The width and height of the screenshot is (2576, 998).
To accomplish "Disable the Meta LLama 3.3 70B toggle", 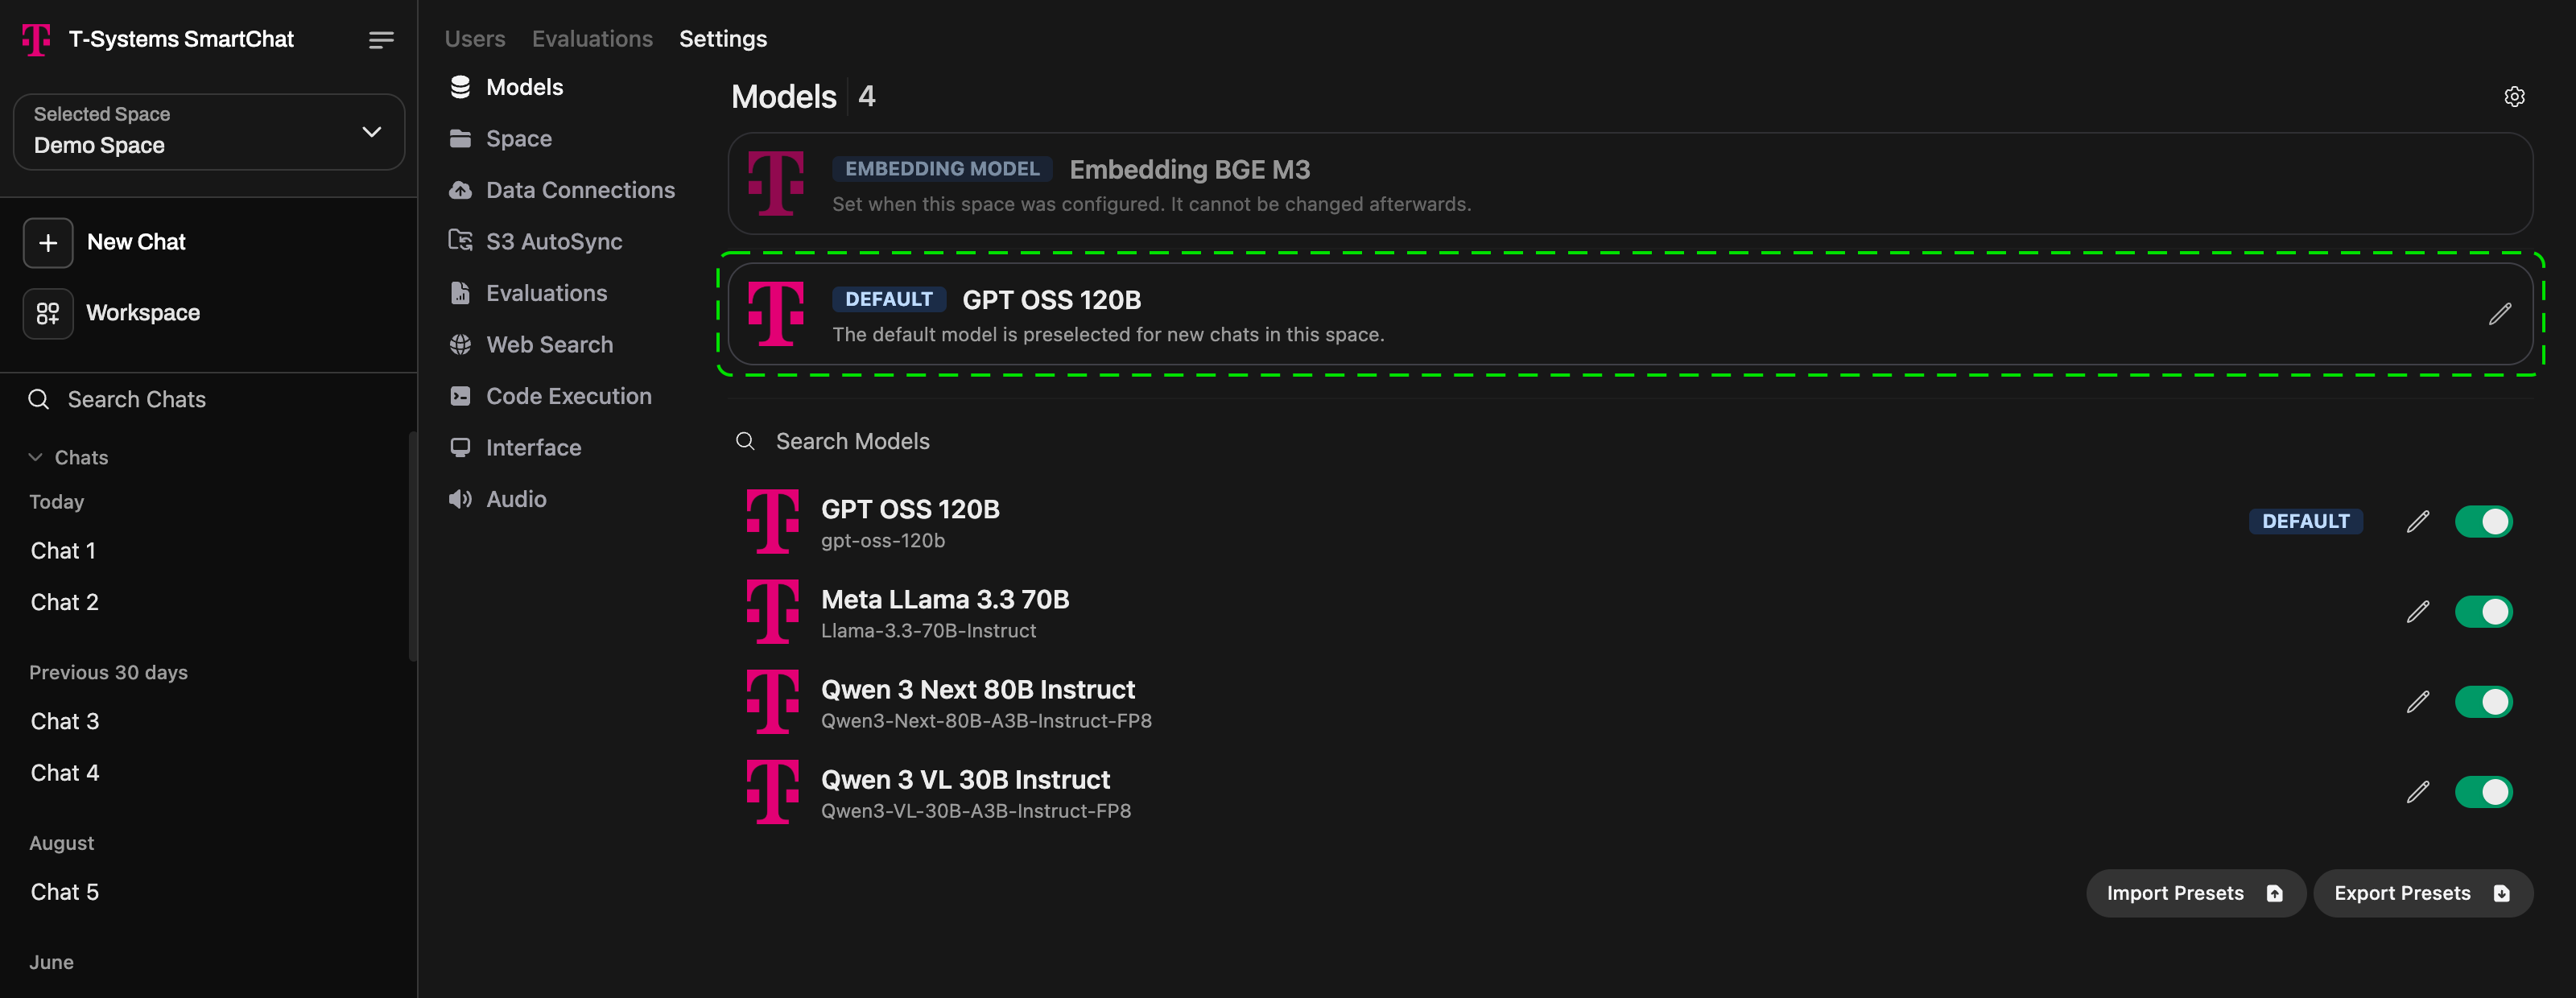I will coord(2484,612).
